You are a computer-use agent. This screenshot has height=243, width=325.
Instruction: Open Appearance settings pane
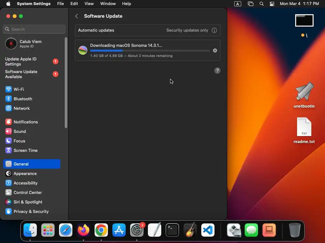tap(32, 174)
